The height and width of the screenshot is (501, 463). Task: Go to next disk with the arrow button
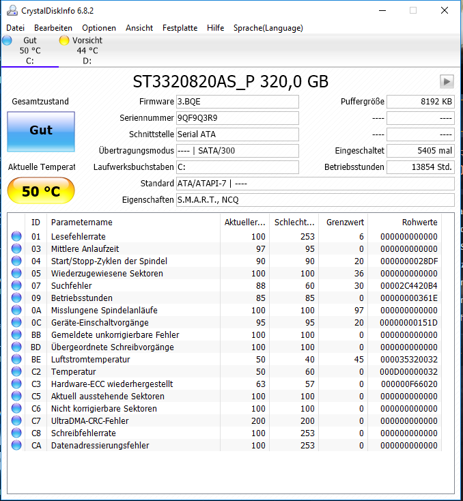tap(447, 81)
